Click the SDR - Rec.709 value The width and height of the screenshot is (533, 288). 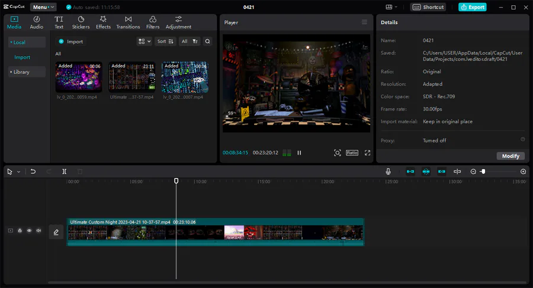point(439,96)
